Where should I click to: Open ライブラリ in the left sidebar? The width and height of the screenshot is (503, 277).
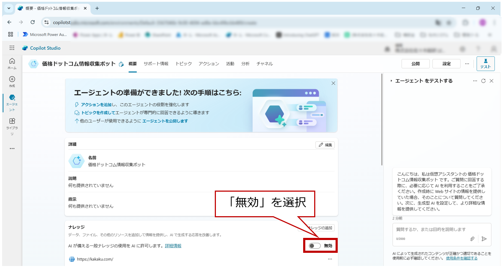(x=12, y=127)
